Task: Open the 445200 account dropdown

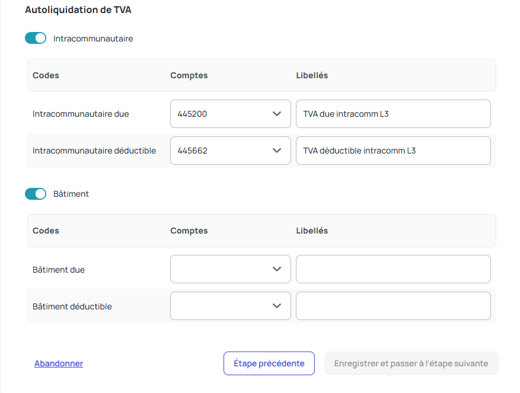Action: click(x=230, y=114)
